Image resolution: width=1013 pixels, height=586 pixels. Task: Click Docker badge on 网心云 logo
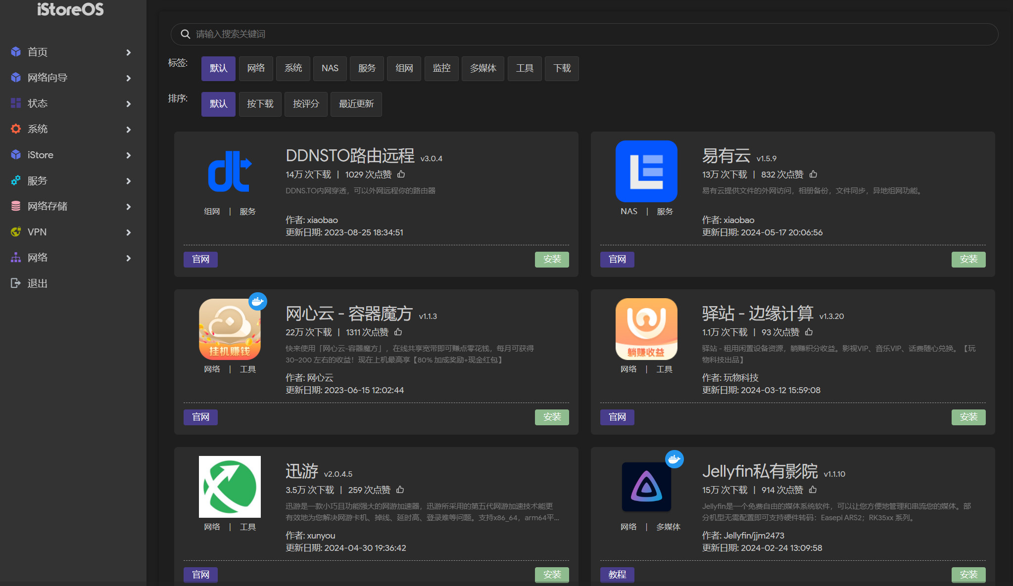click(257, 301)
